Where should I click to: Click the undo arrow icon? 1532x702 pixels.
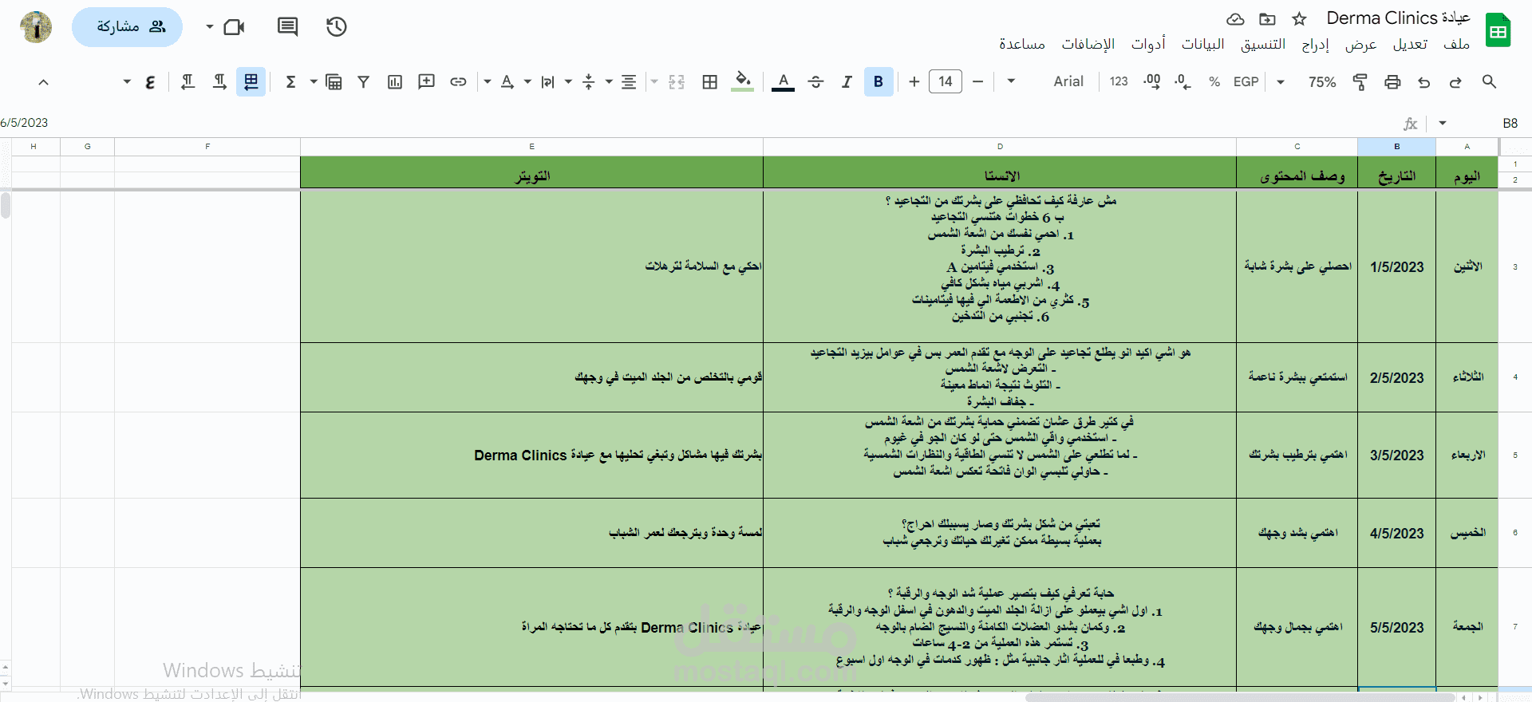(x=1423, y=81)
